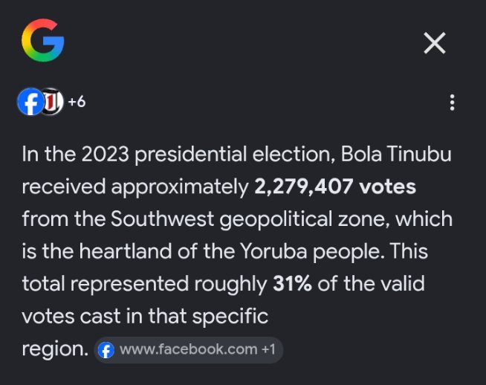The width and height of the screenshot is (486, 385).
Task: Click the phrase votes cast in that specific
Action: (145, 317)
